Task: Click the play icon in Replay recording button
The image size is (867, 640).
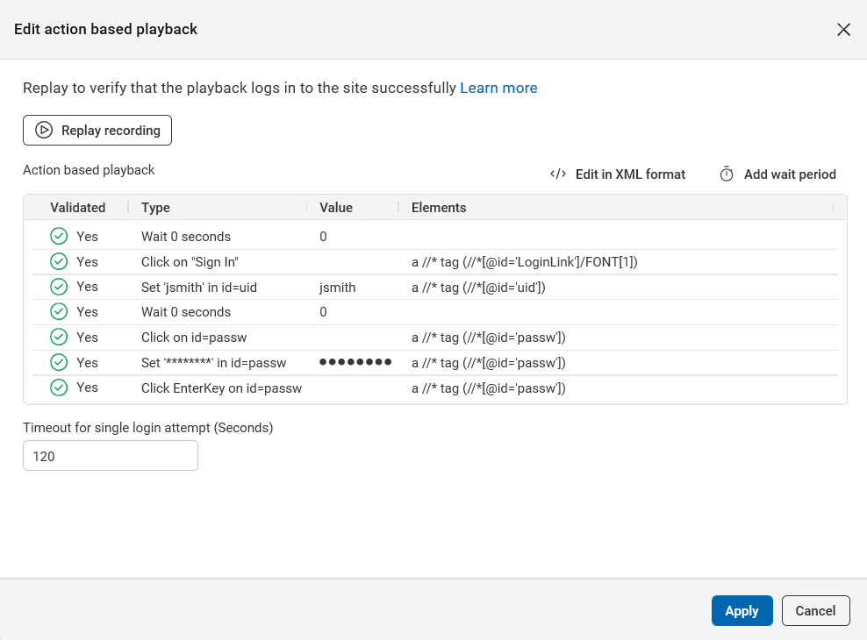Action: pyautogui.click(x=43, y=130)
